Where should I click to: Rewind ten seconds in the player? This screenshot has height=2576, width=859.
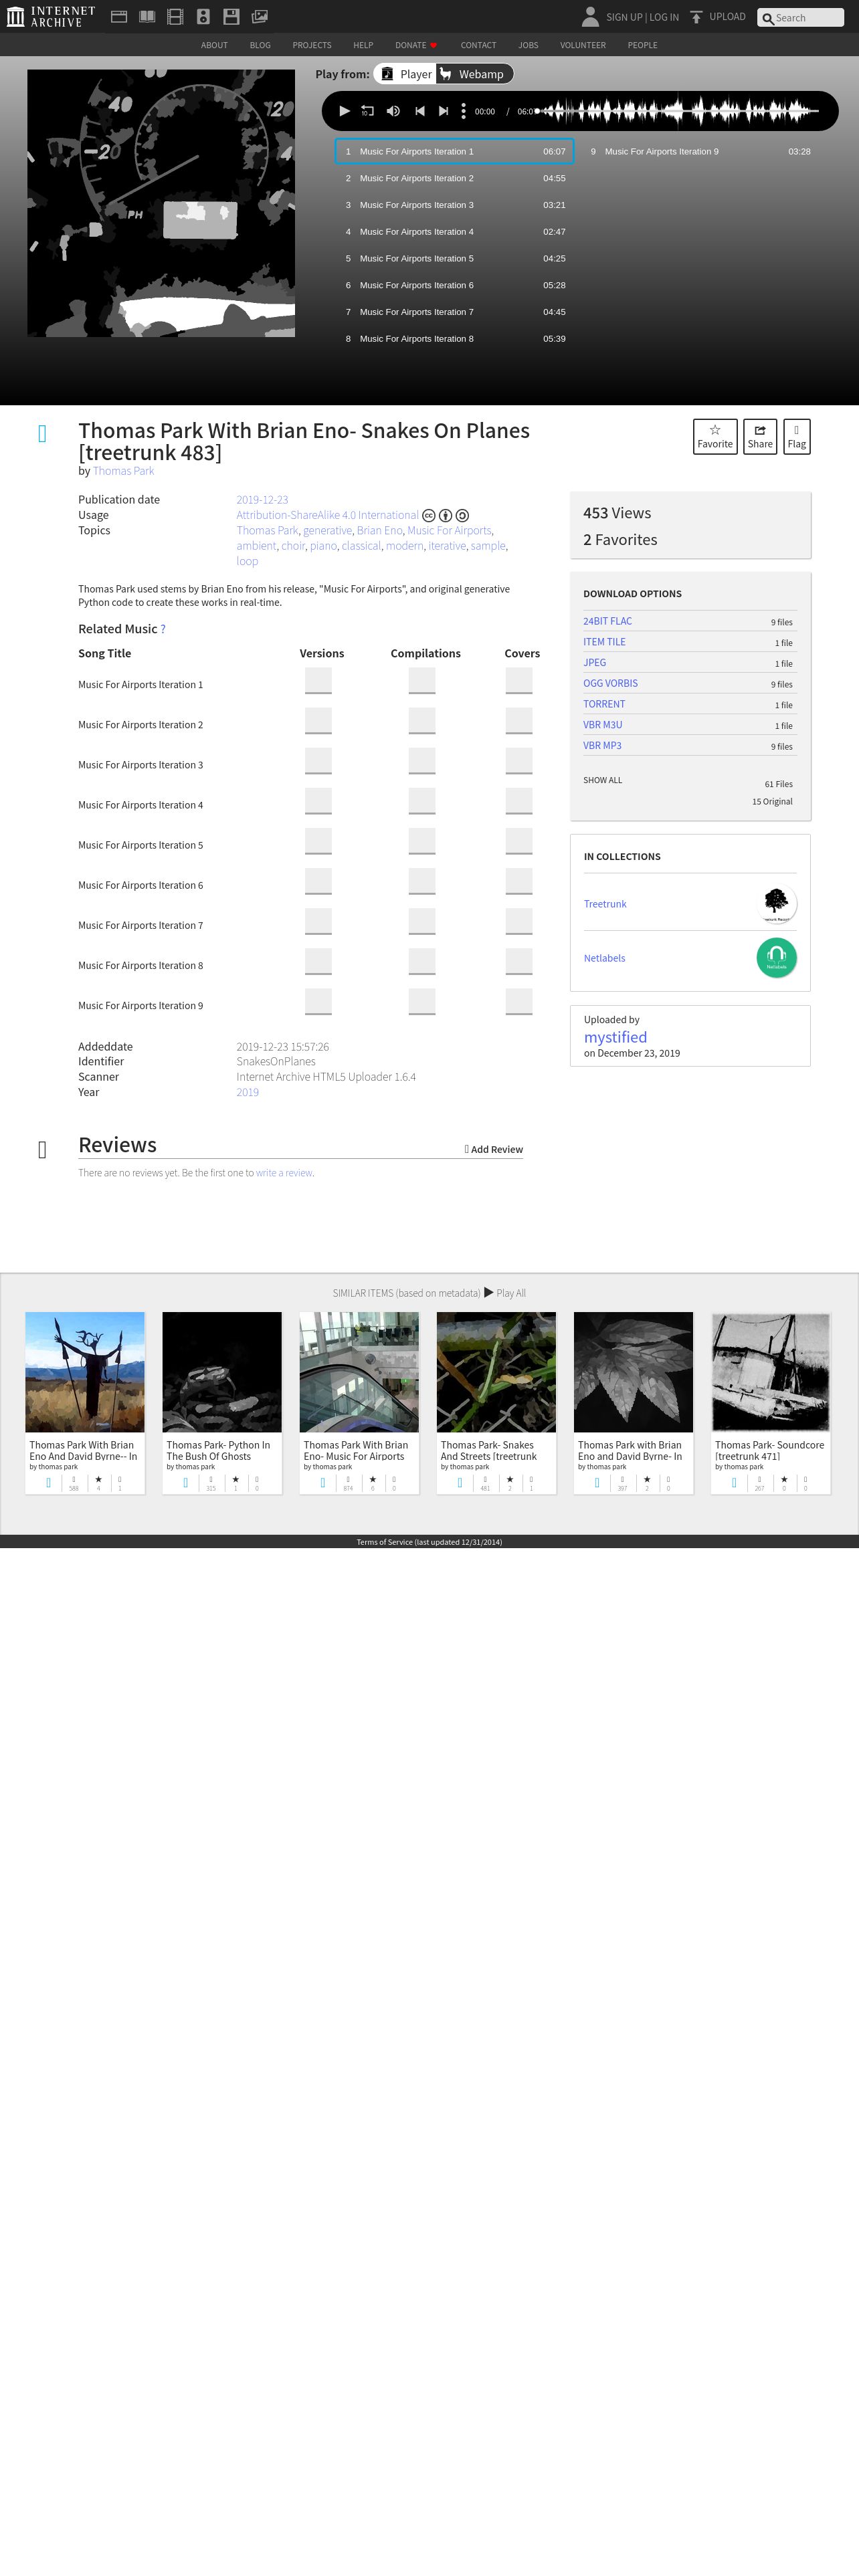[x=367, y=111]
